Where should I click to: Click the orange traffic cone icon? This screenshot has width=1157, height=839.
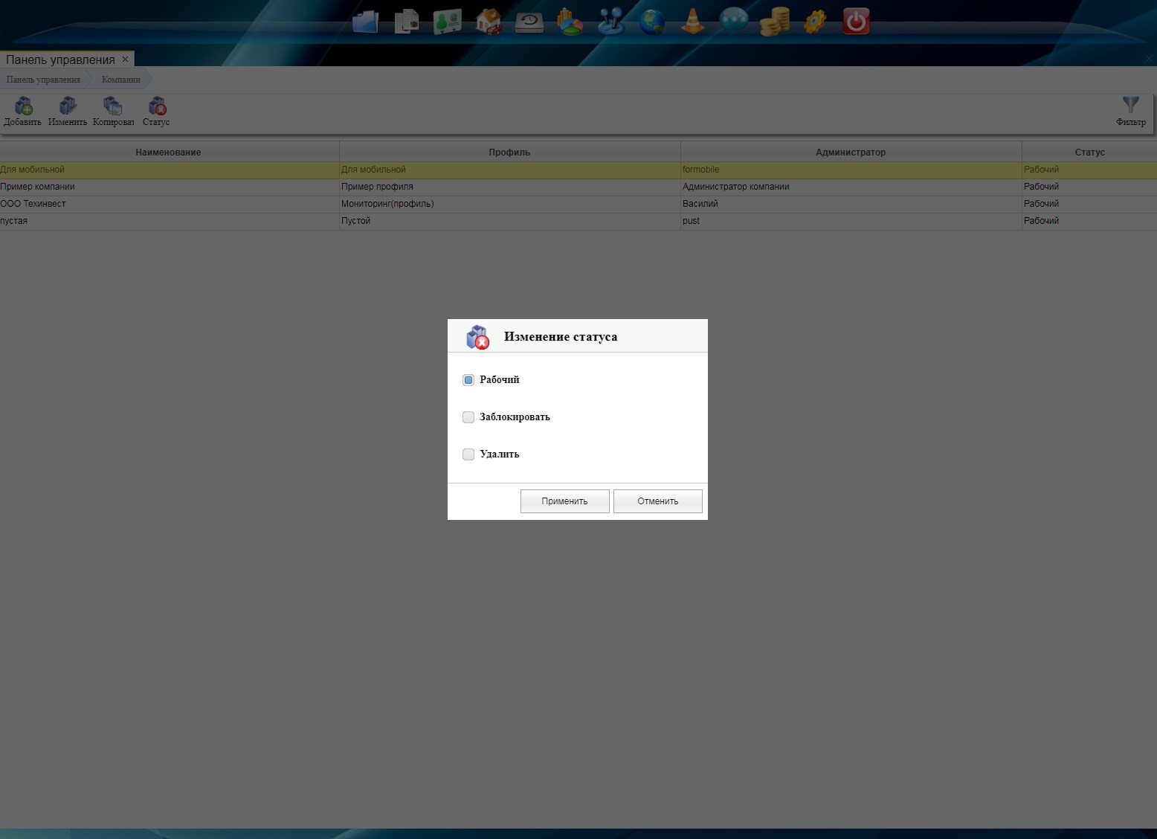693,22
